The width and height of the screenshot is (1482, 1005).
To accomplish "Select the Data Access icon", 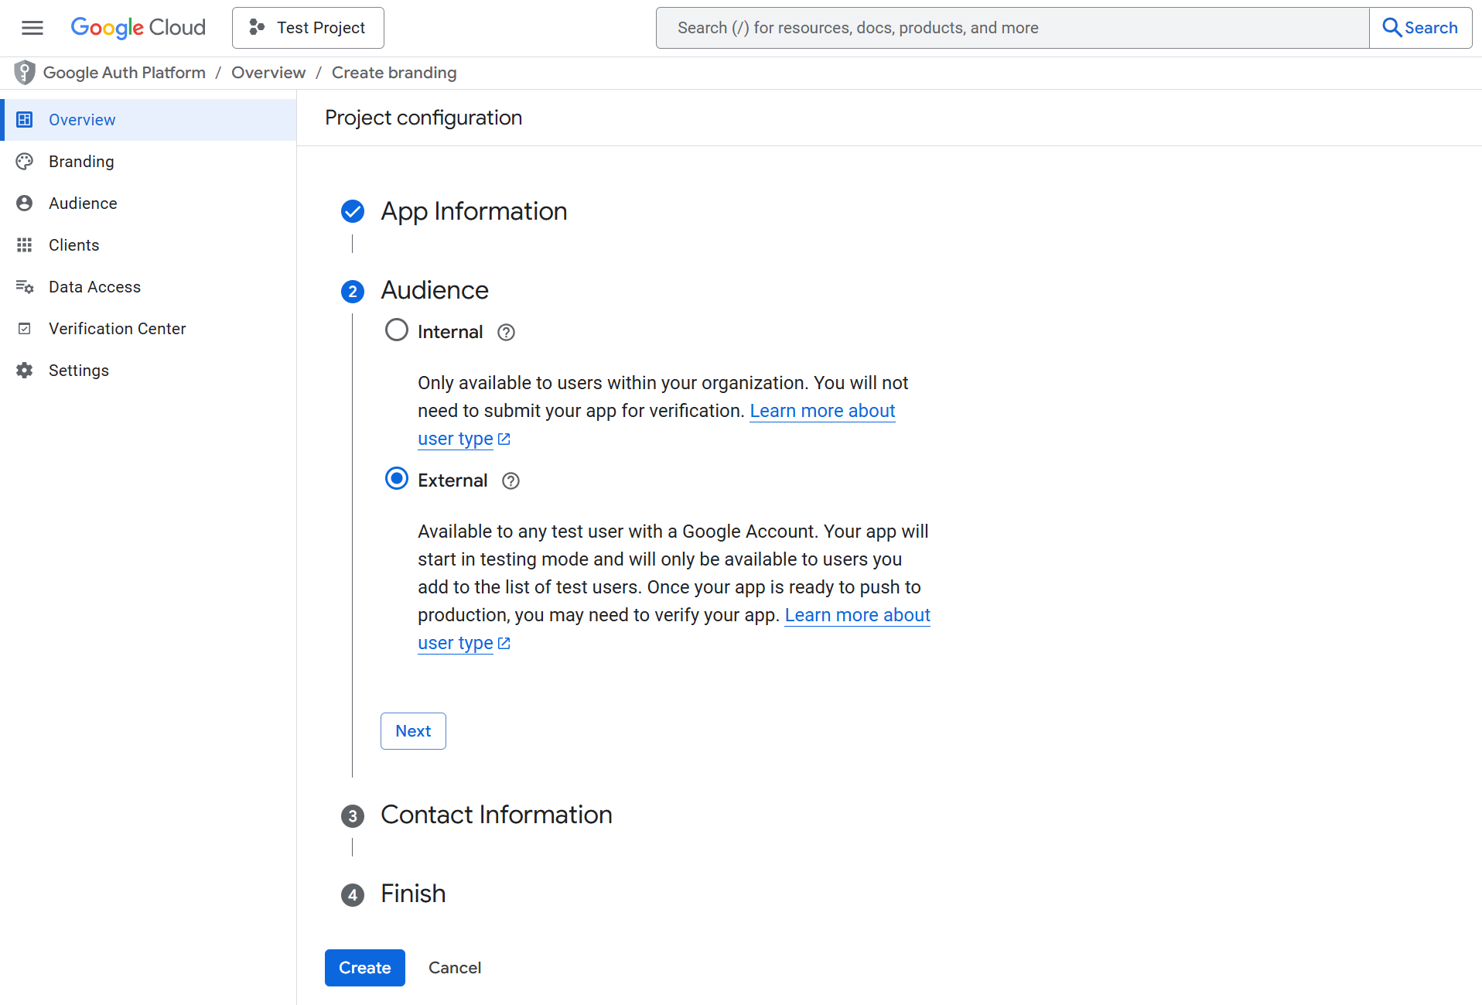I will pos(24,286).
